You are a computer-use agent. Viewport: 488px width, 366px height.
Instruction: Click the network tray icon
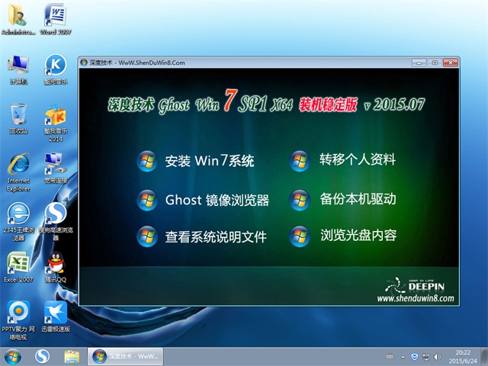(425, 357)
